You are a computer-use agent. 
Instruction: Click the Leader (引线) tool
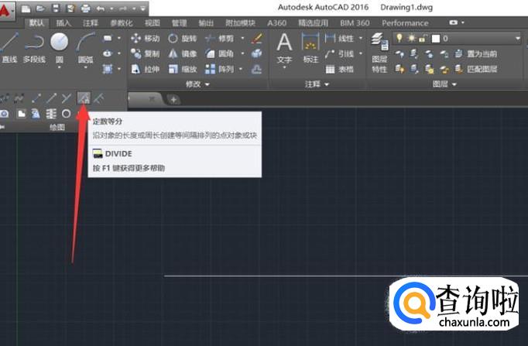(x=339, y=53)
